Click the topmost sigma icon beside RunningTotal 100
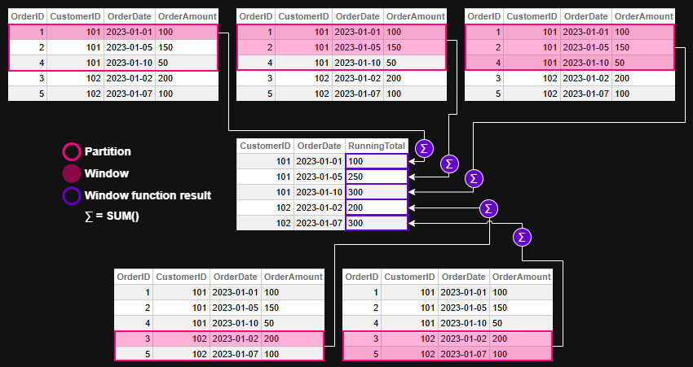The width and height of the screenshot is (693, 367). 424,148
